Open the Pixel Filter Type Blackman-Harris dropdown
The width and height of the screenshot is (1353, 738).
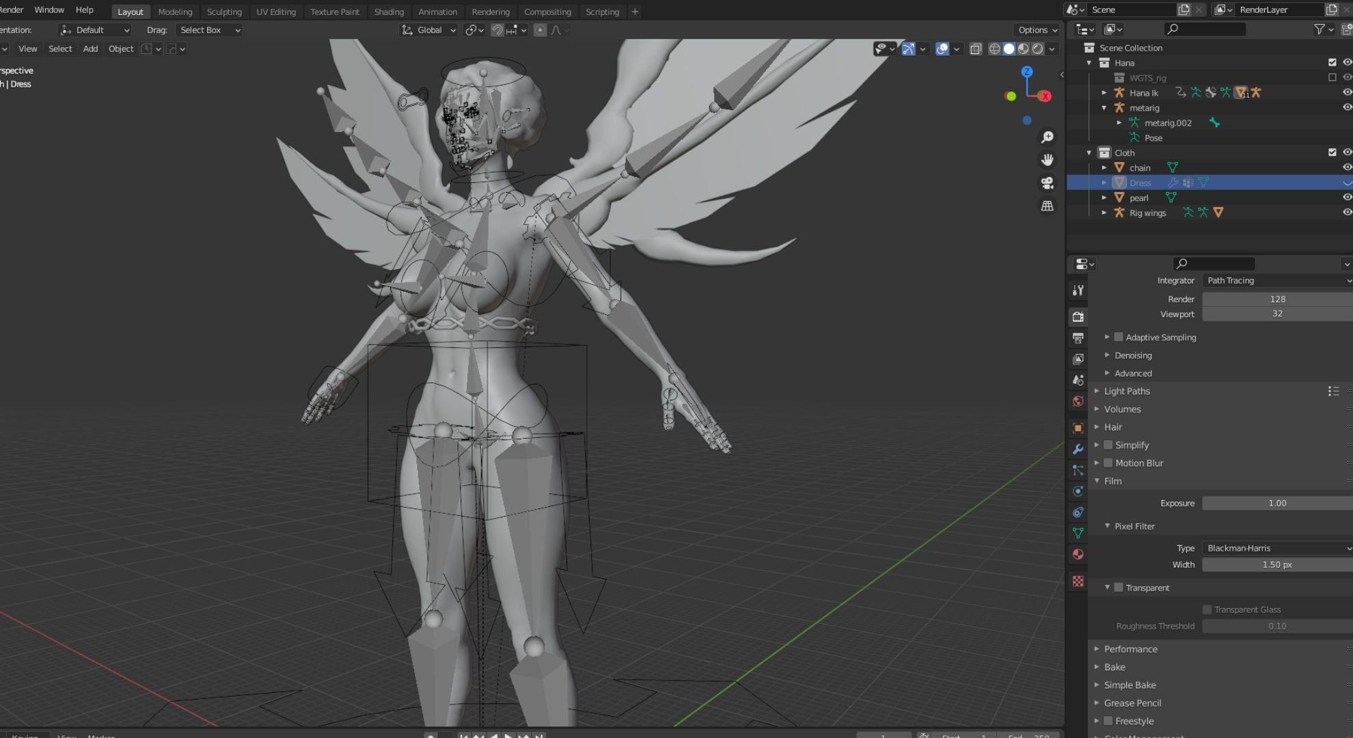click(x=1277, y=548)
